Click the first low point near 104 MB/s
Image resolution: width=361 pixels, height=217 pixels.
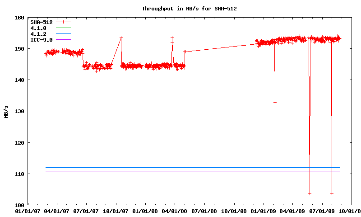click(x=310, y=193)
